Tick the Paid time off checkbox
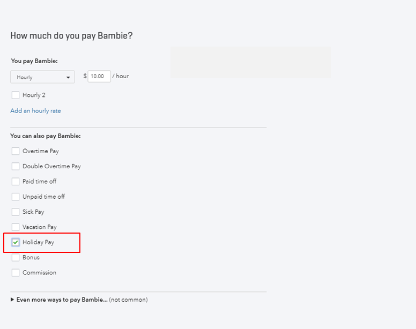The image size is (416, 329). click(x=16, y=182)
